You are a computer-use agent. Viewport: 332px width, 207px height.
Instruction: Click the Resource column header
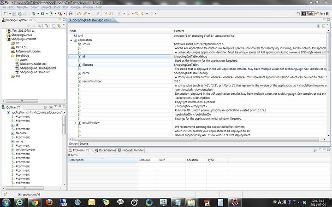(148, 160)
